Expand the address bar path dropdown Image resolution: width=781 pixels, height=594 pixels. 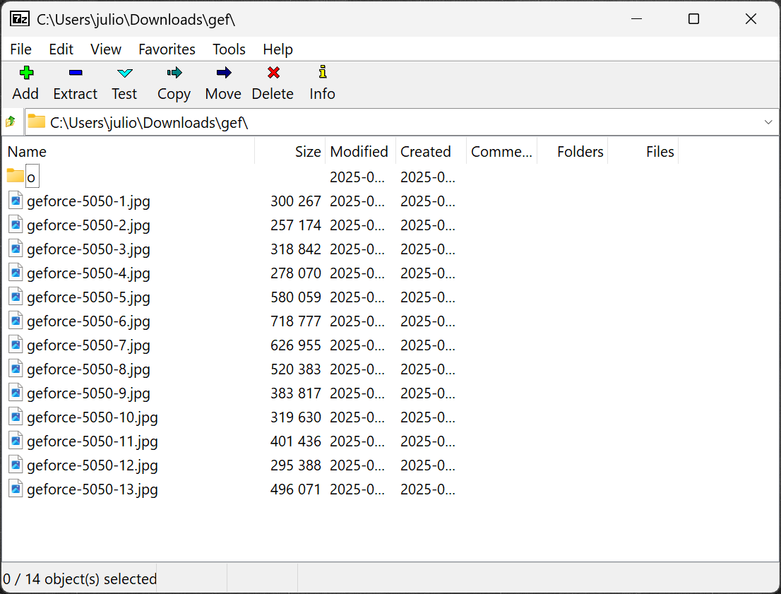768,122
